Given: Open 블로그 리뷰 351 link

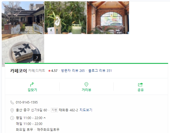Looking at the screenshot, I should [x=100, y=71].
